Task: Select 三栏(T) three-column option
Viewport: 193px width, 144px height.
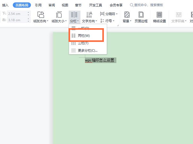Action: click(83, 43)
